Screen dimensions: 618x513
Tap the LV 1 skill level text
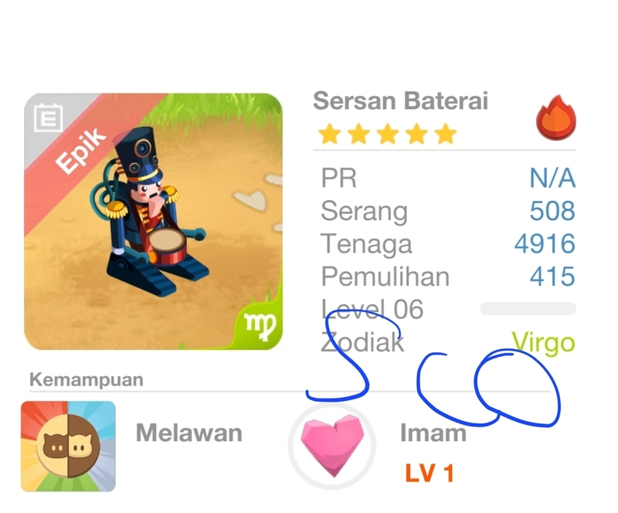click(430, 473)
